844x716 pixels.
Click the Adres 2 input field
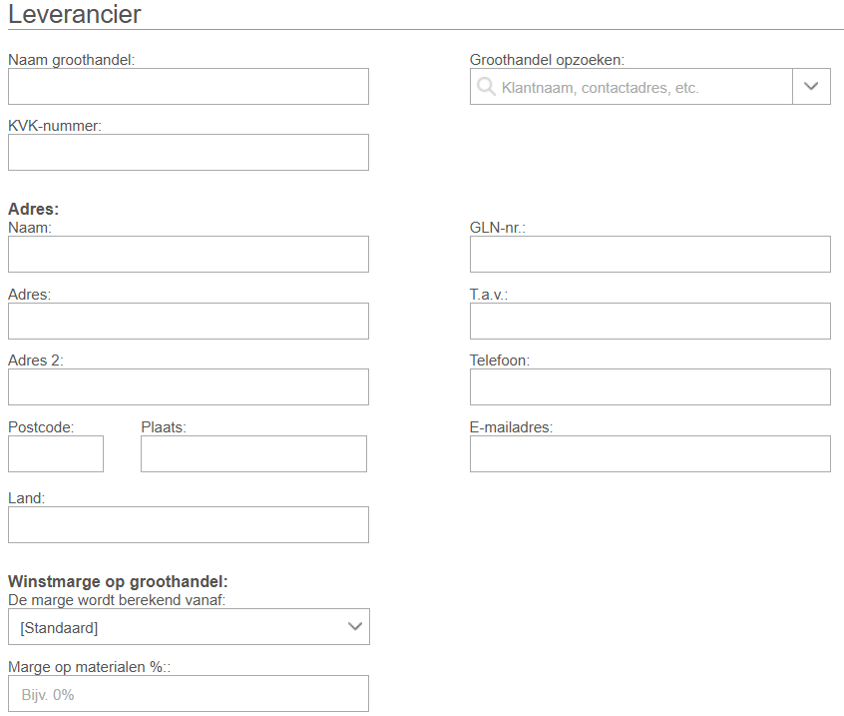[x=189, y=387]
